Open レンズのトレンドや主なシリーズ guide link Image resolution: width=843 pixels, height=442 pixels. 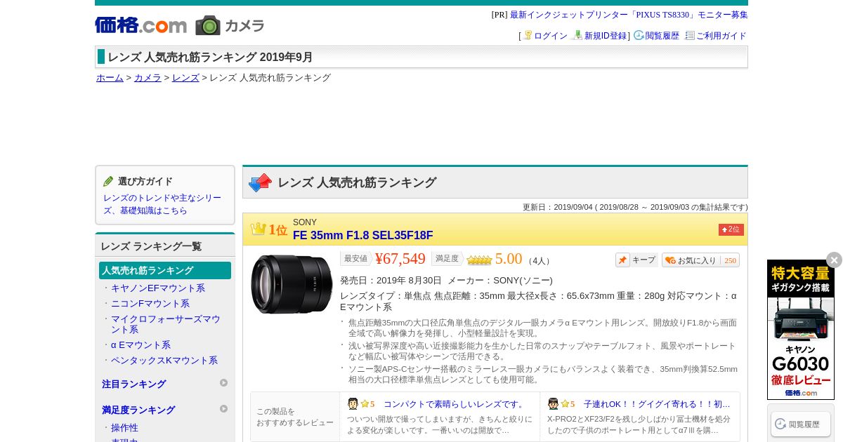pos(162,204)
